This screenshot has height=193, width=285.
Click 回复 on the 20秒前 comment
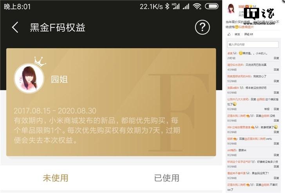coord(276,58)
